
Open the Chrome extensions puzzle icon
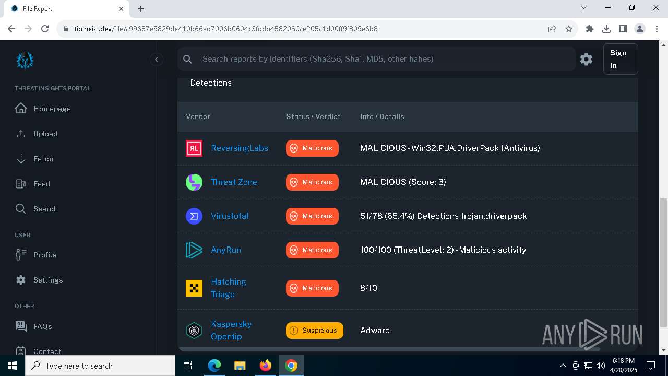[590, 29]
